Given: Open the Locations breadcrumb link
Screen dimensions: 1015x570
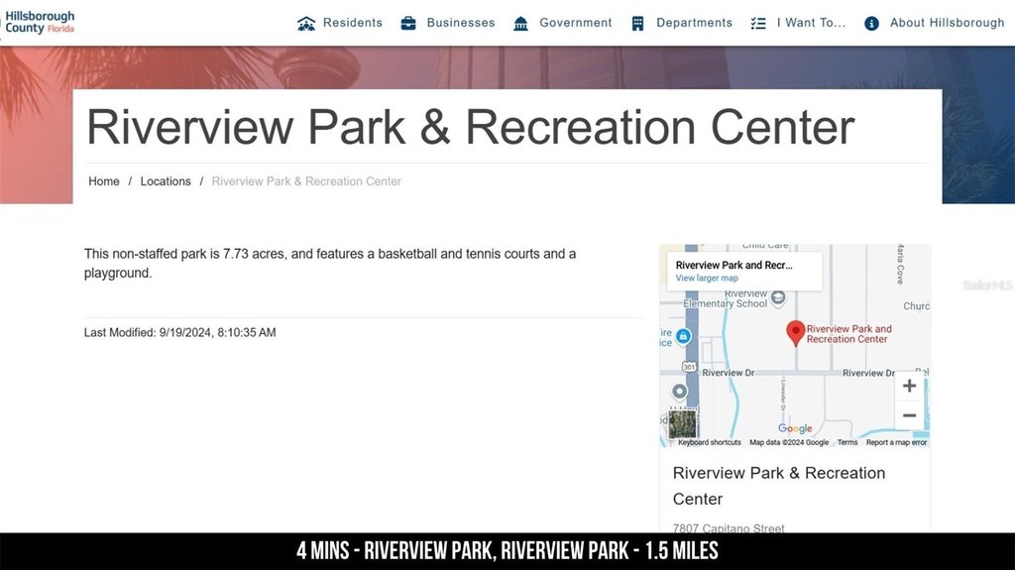Looking at the screenshot, I should click(166, 181).
